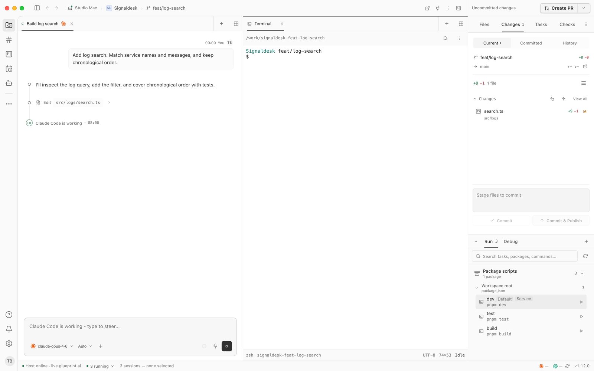Switch to the Checks tab
Screen dimensions: 594x371
pyautogui.click(x=567, y=24)
